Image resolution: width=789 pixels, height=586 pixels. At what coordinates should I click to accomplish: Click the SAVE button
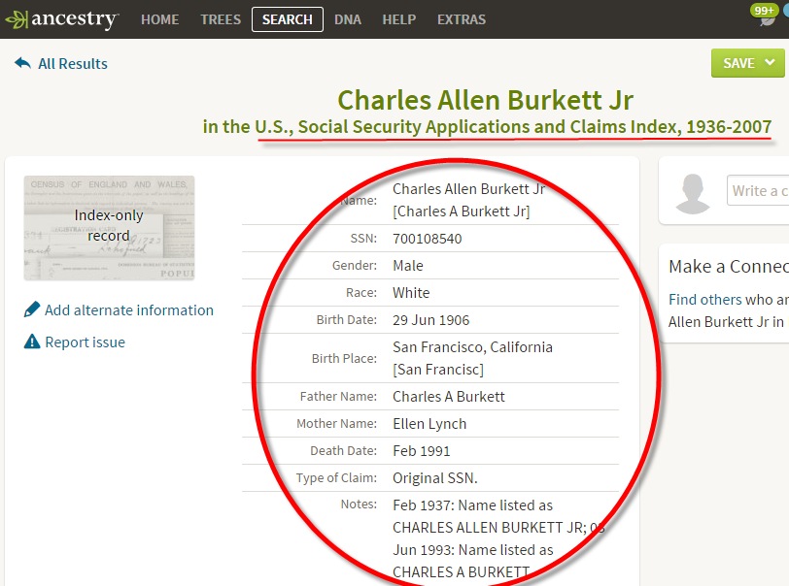click(x=740, y=63)
